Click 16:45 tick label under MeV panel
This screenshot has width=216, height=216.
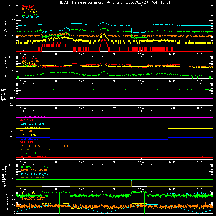click(x=23, y=81)
